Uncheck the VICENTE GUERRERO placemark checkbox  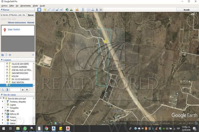point(7,67)
